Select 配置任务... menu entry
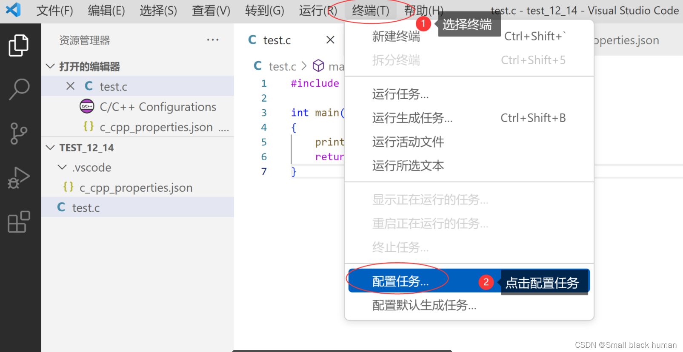Image resolution: width=683 pixels, height=352 pixels. click(x=469, y=281)
